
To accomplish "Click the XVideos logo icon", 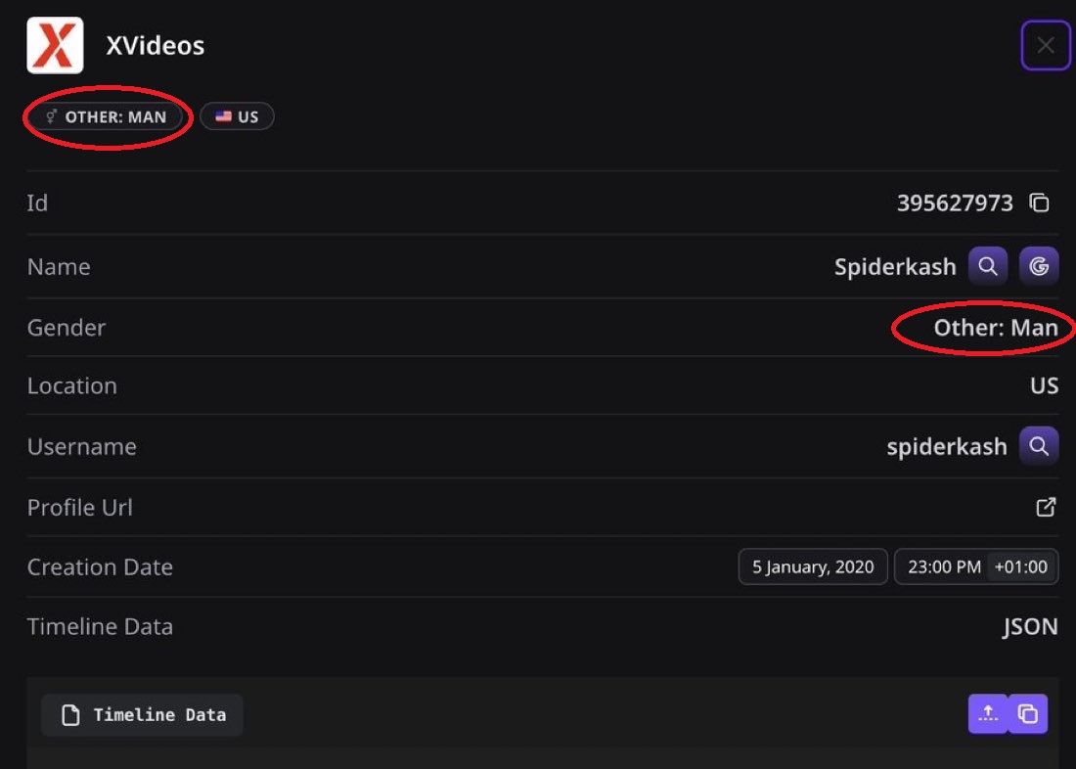I will 55,45.
